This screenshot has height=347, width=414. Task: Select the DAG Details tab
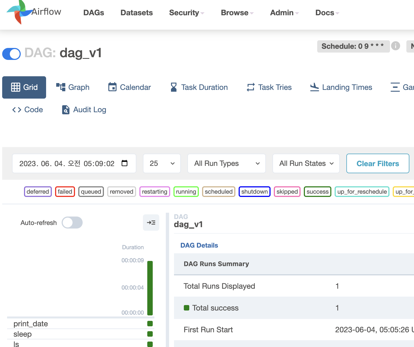(x=199, y=245)
